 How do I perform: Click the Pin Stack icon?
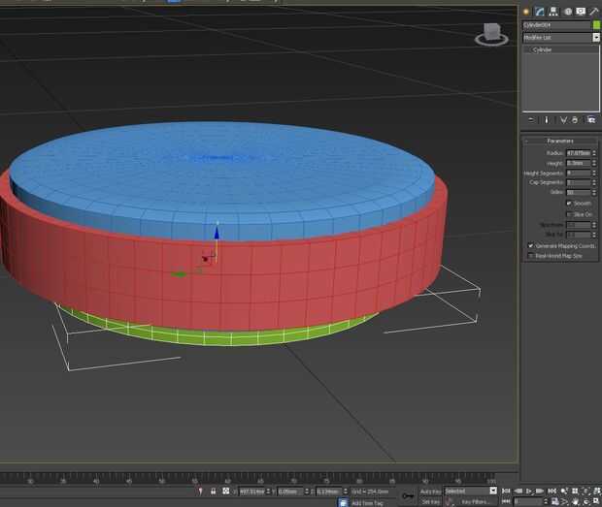tap(530, 120)
